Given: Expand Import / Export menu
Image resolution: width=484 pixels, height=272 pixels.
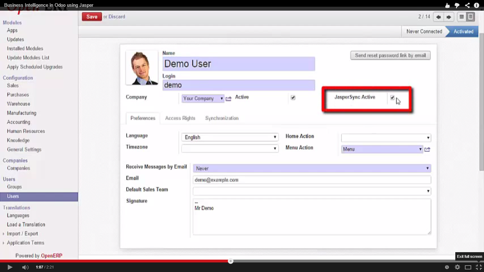Looking at the screenshot, I should pos(22,234).
